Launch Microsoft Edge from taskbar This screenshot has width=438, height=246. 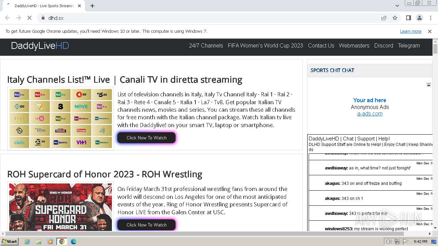(73, 242)
